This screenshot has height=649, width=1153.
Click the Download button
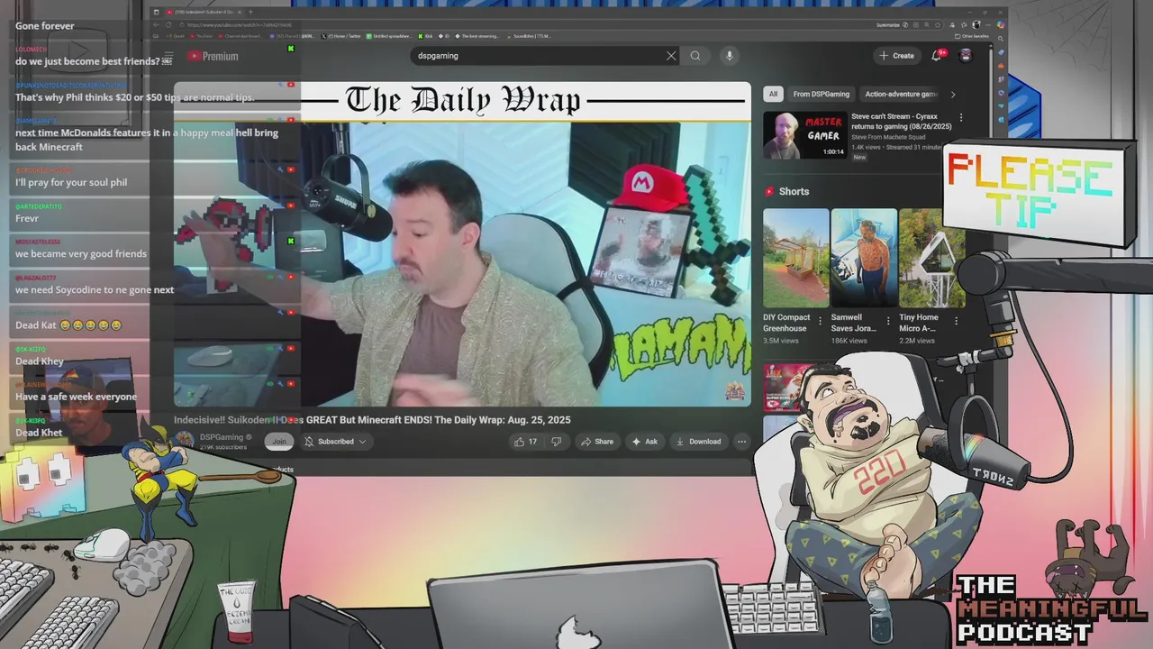pyautogui.click(x=699, y=442)
